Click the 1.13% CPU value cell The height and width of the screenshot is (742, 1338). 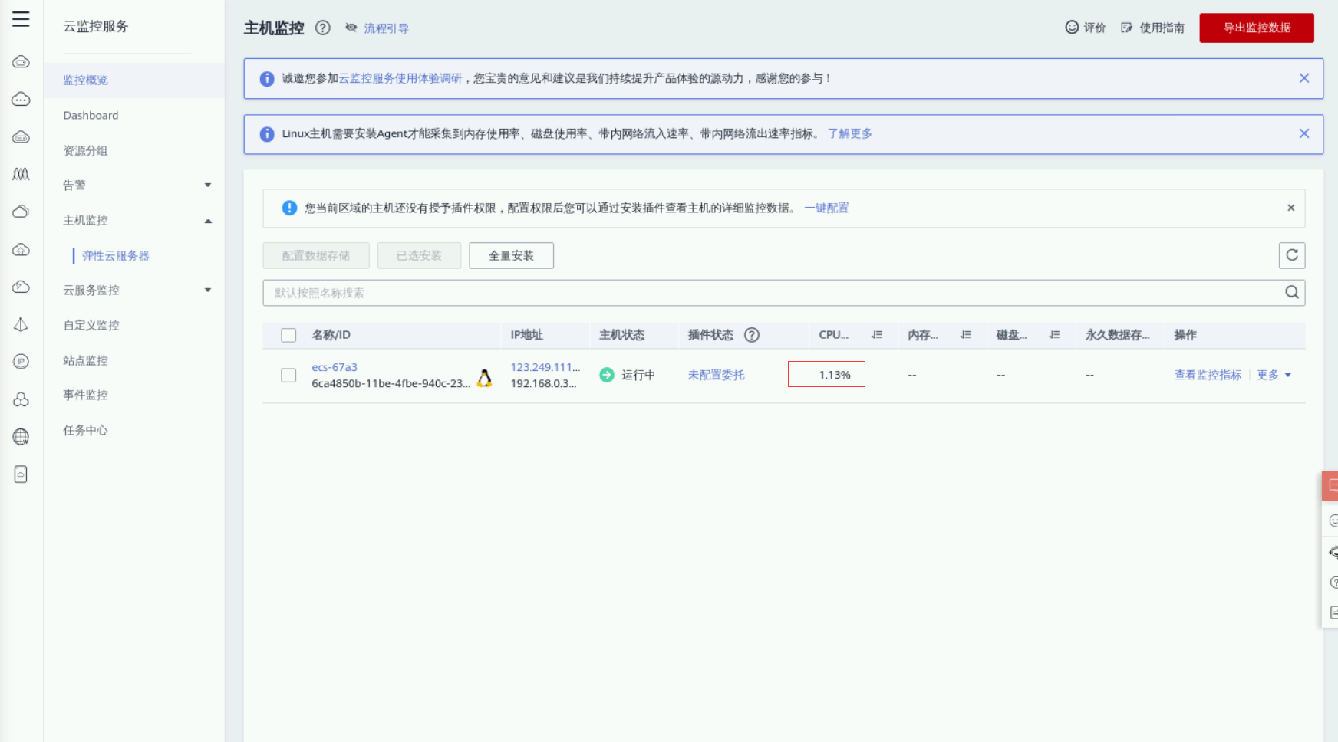coord(826,374)
